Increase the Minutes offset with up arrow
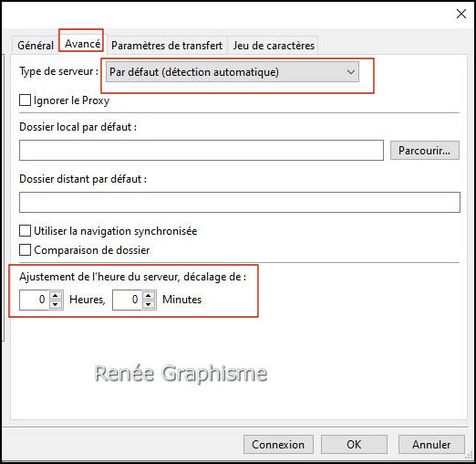 (149, 296)
